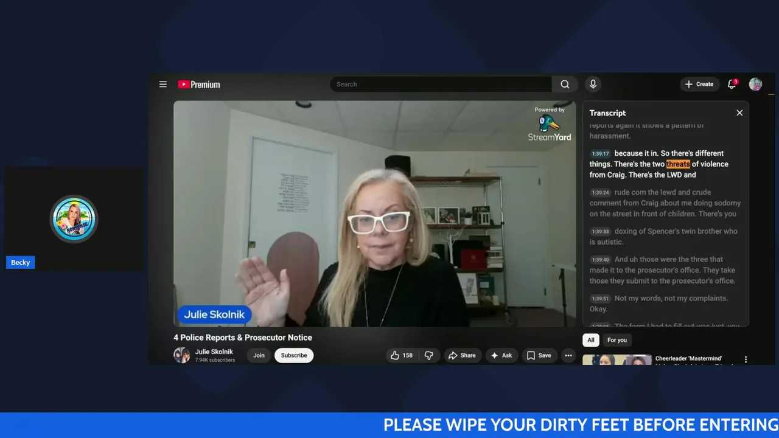Click the Cheerleader 'Mastermind' video title
The height and width of the screenshot is (438, 779).
click(688, 359)
